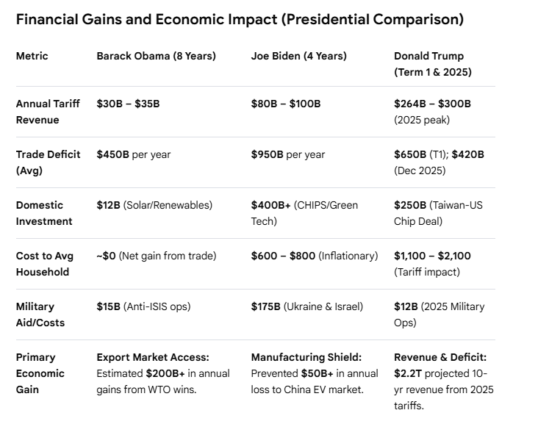Screen dimensions: 538x424
Task: Select the "$30B – $35B" cell
Action: pos(128,104)
